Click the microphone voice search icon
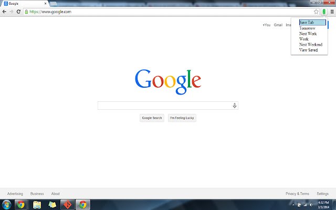This screenshot has height=210, width=336. tap(235, 106)
